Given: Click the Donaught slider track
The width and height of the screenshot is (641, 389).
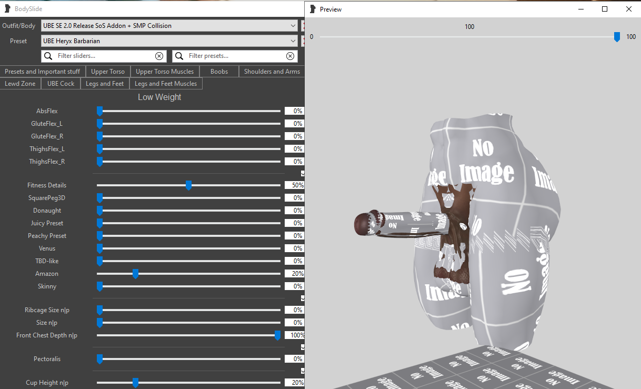Looking at the screenshot, I should 188,211.
